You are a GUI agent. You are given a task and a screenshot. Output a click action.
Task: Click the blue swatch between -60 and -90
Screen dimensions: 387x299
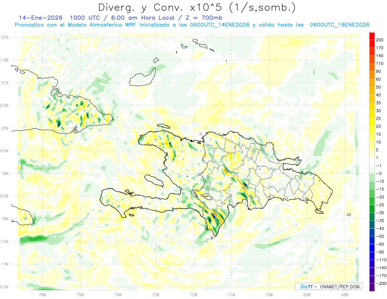(372, 248)
